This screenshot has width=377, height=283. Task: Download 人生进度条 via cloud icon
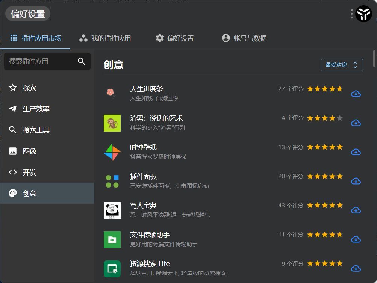point(356,94)
